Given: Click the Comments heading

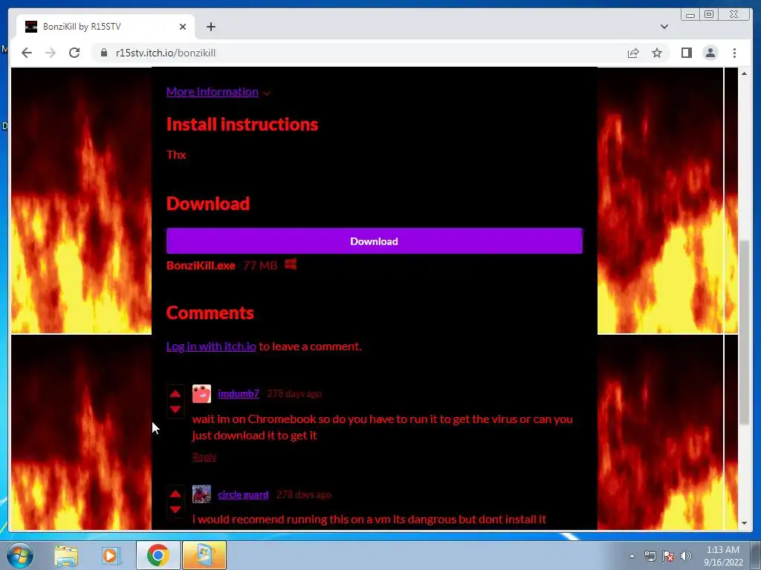Looking at the screenshot, I should 210,313.
